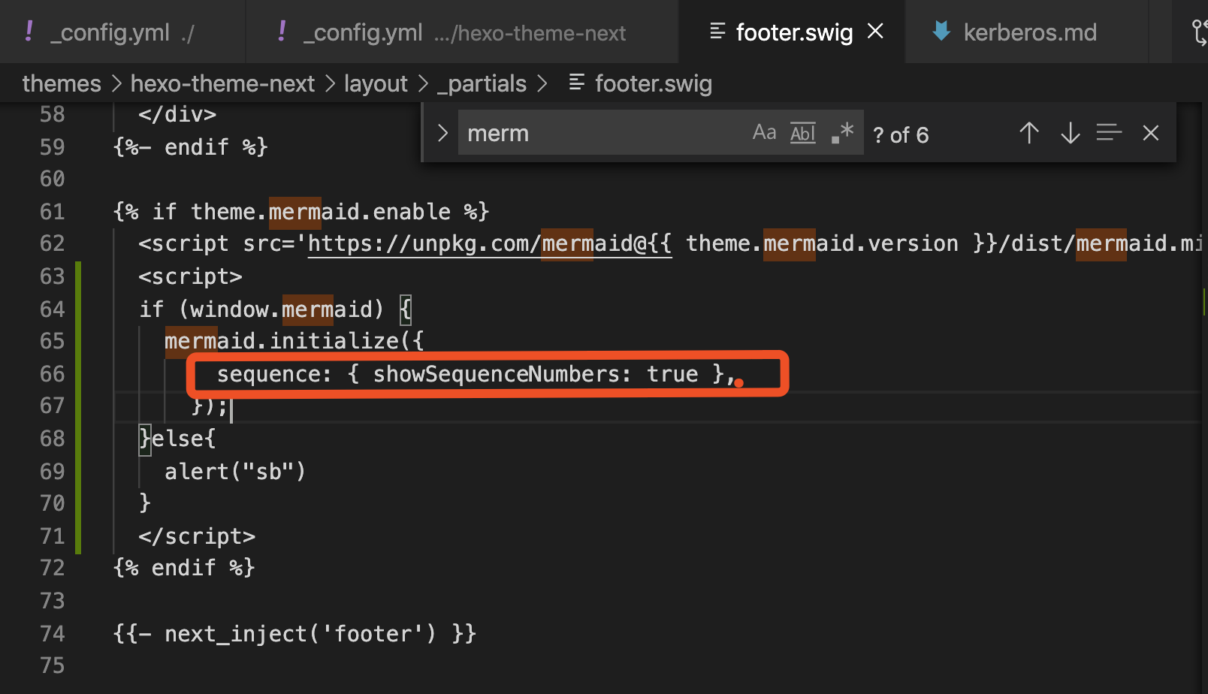Click line number 61 in gutter

(x=52, y=212)
